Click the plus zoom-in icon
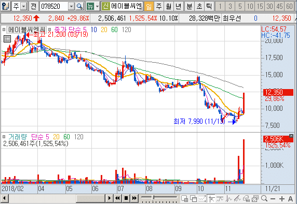 [x=282, y=199]
